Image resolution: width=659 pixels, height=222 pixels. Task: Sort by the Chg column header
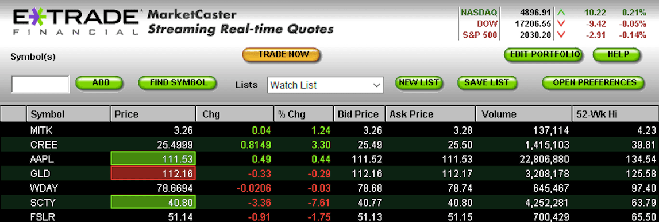235,114
